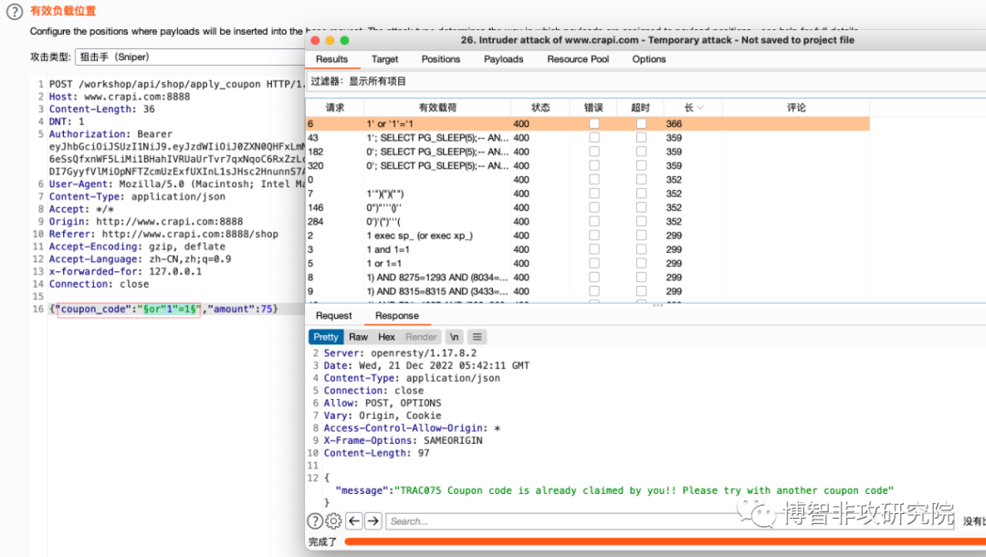Toggle timeout checkbox for request 284
The image size is (986, 557).
pos(642,221)
